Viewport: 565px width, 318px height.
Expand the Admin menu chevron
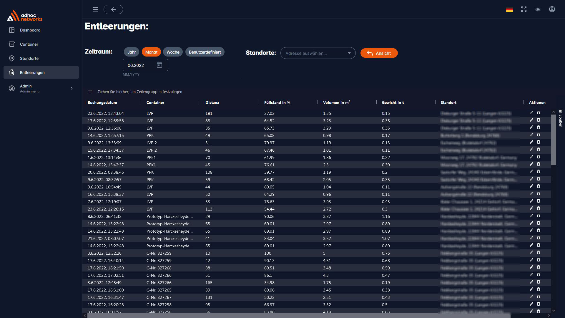pos(72,88)
